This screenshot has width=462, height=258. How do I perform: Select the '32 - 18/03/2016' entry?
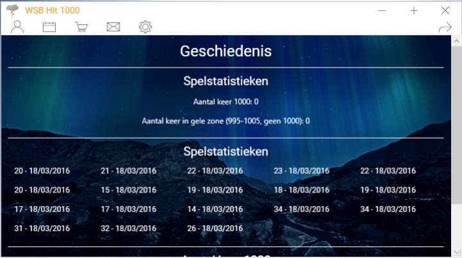tap(128, 228)
